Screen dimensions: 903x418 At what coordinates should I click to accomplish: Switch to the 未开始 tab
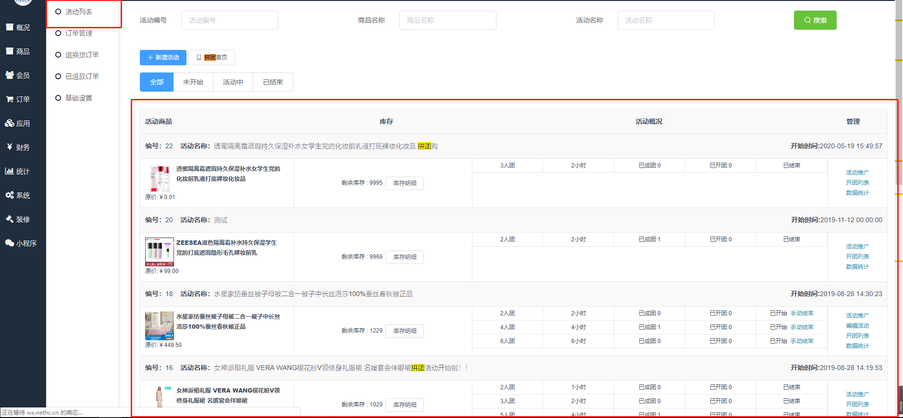(x=193, y=82)
